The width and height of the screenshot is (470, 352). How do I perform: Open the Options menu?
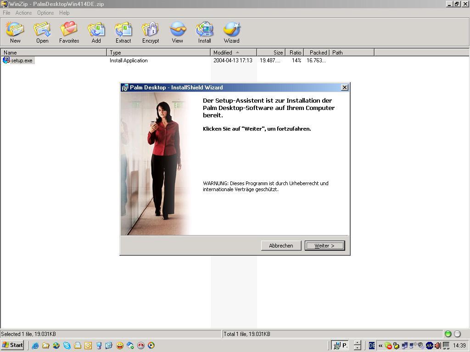[45, 12]
